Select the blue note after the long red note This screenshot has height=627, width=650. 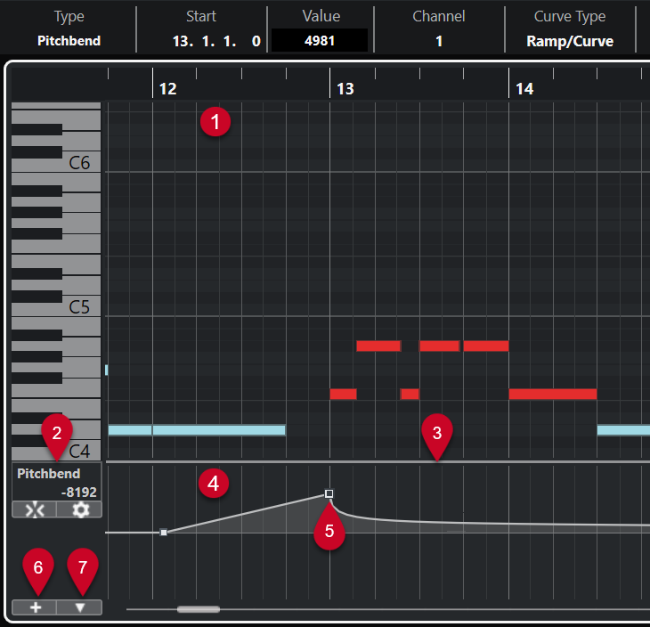623,430
